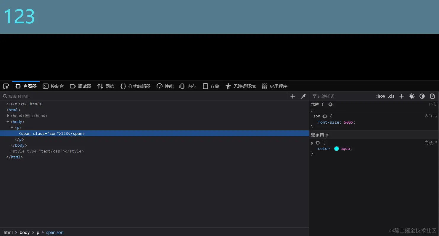
Task: Select the closing </html> tag line
Action: point(15,157)
